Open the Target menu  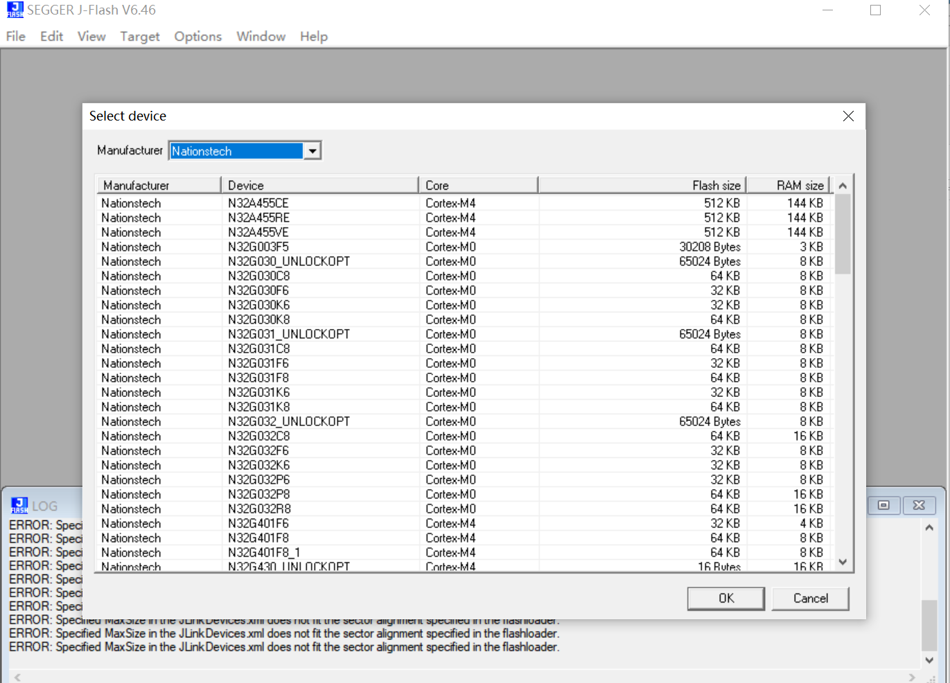click(x=139, y=36)
